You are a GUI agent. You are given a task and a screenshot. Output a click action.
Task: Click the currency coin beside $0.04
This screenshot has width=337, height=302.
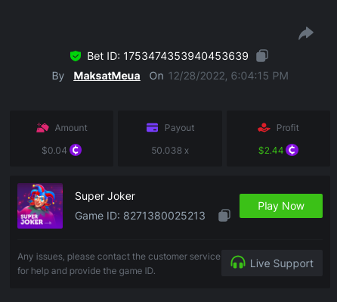pos(76,150)
